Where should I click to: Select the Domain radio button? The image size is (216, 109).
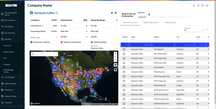pyautogui.click(x=139, y=17)
